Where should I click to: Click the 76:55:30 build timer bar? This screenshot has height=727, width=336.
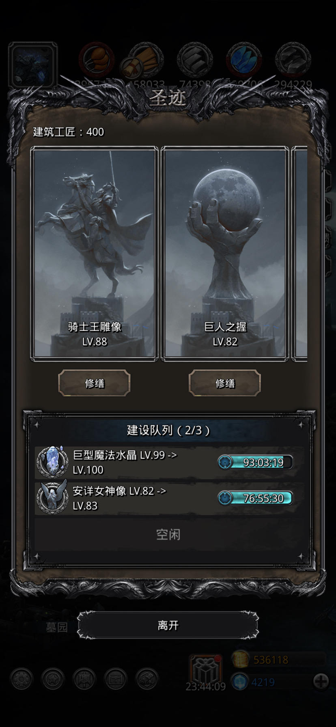(x=255, y=498)
